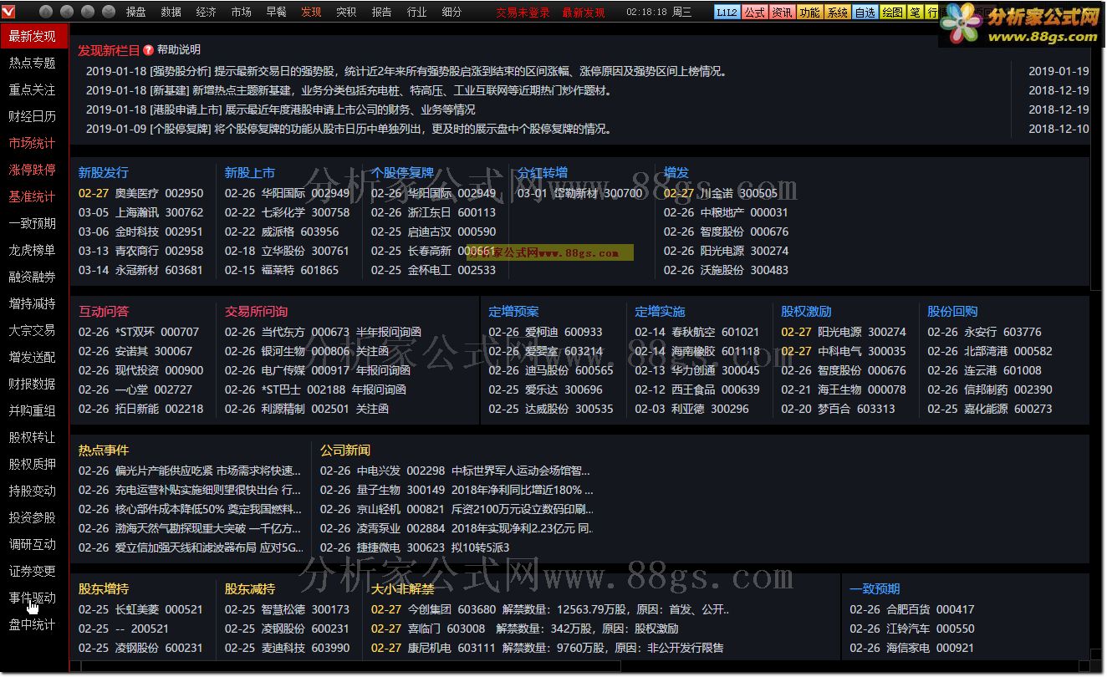Click the 交易未登录 login status
Screen dimensions: 1107x677
[523, 13]
